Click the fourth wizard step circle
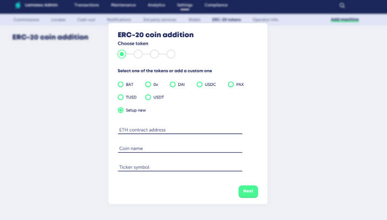The height and width of the screenshot is (220, 387). (x=171, y=54)
